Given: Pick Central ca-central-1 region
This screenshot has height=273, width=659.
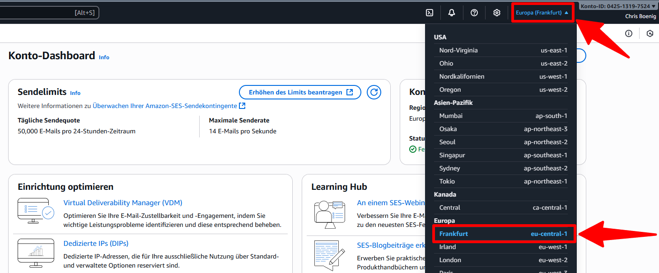Looking at the screenshot, I should [503, 207].
